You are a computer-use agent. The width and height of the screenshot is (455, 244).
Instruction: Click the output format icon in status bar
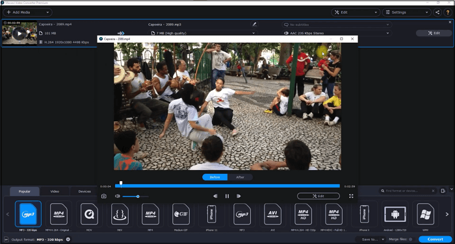(x=6, y=239)
